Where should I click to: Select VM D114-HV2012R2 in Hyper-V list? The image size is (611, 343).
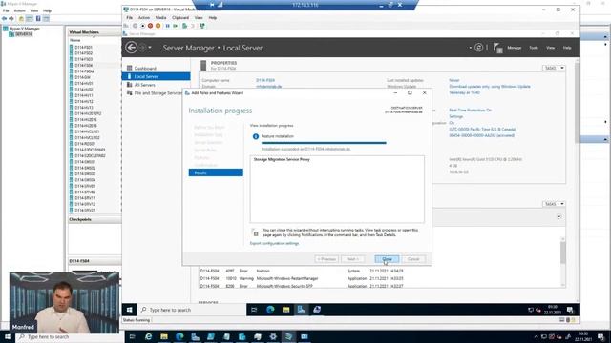tap(88, 113)
